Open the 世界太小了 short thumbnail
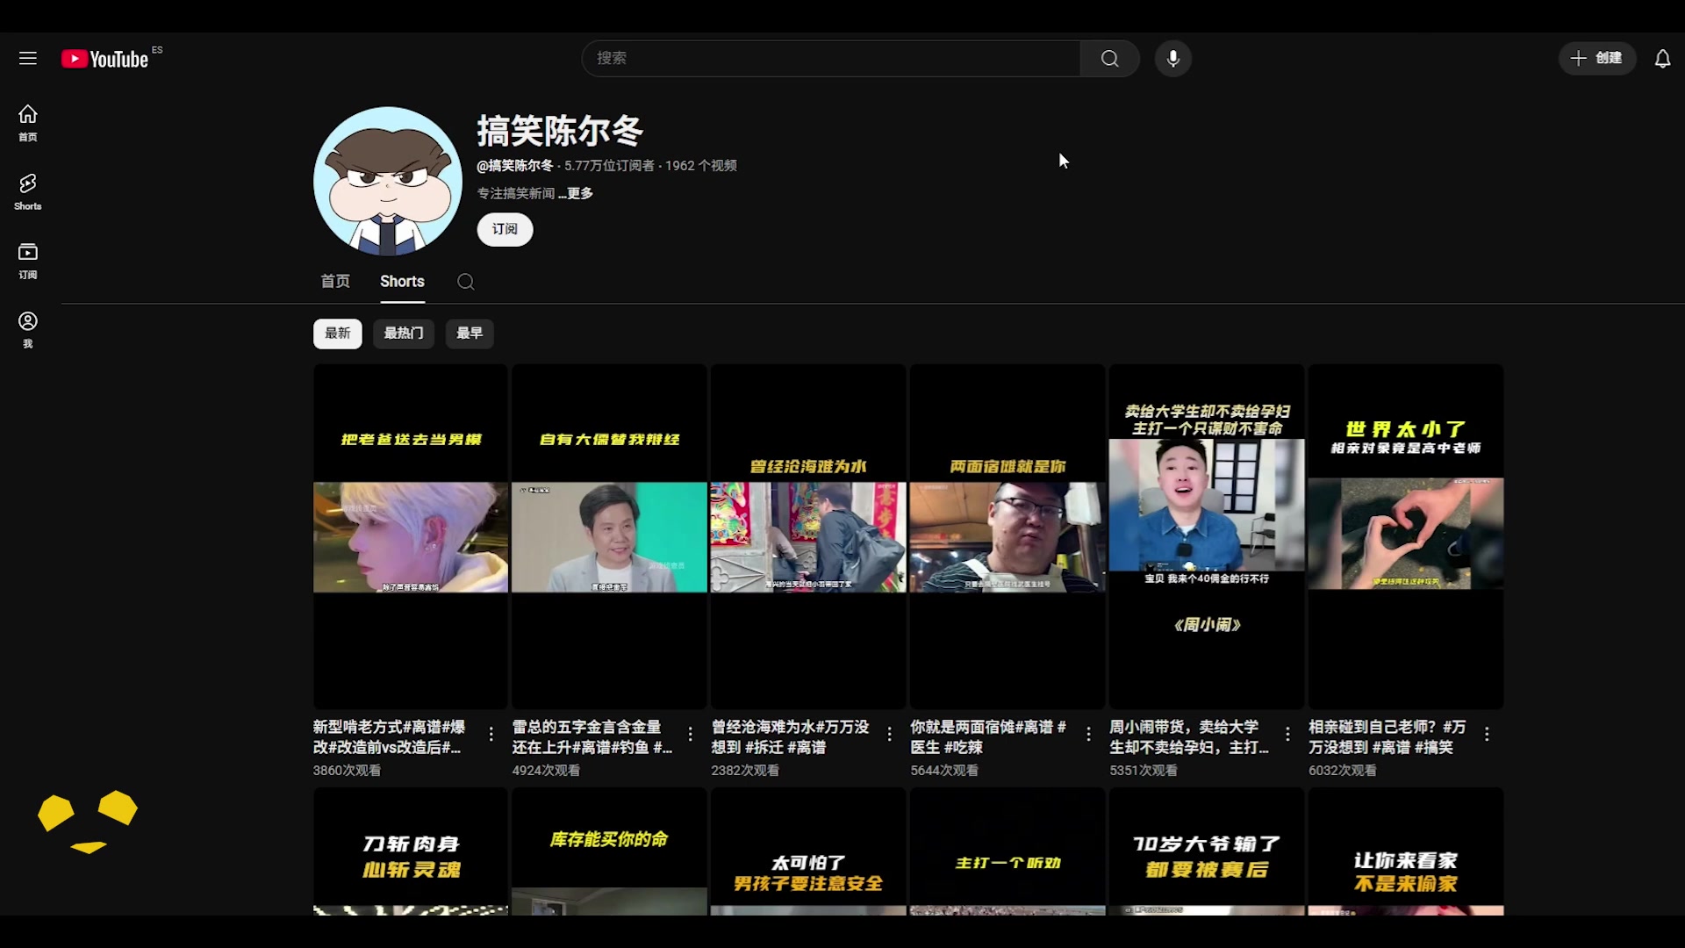Screen dimensions: 1685x948 pos(1406,536)
